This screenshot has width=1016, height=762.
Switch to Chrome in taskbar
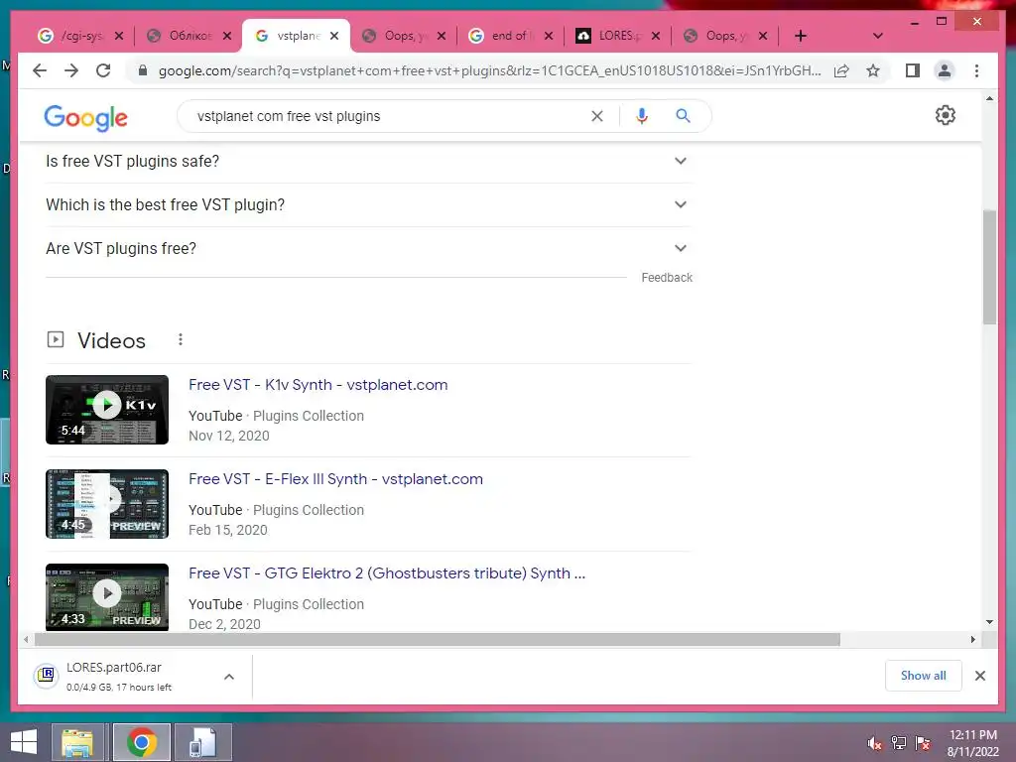(141, 742)
